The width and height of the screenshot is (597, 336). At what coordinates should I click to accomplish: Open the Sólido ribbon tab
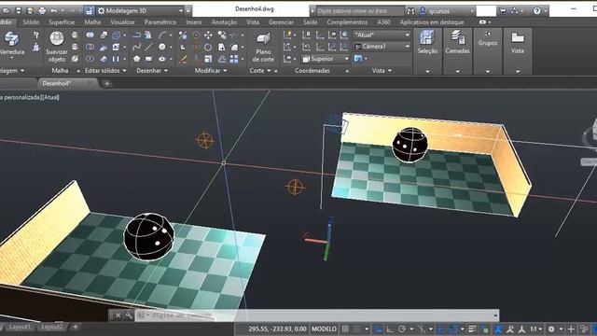31,22
